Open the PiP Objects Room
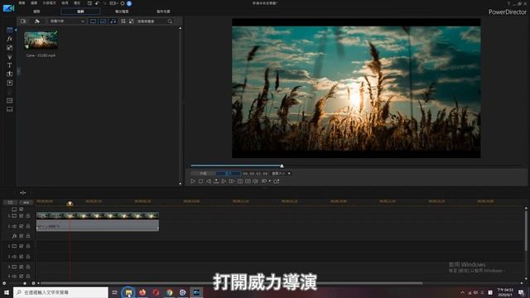The width and height of the screenshot is (530, 298). [9, 48]
